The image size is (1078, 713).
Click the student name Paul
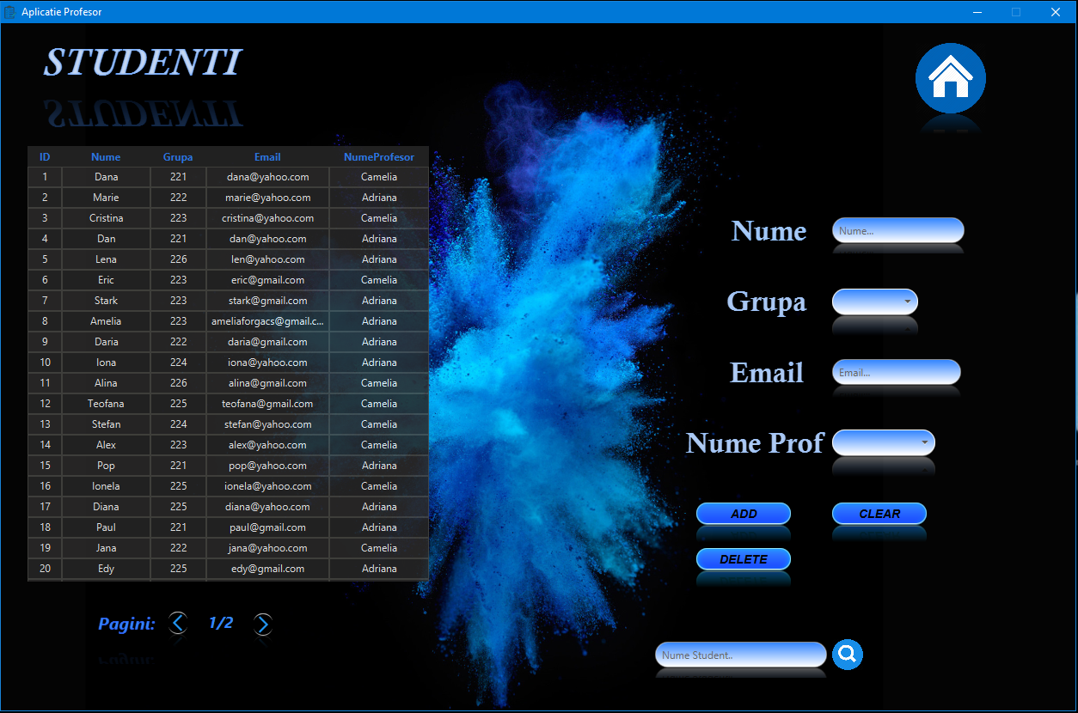click(106, 527)
